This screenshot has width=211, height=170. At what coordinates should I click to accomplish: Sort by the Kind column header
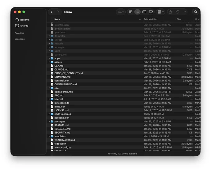click(x=197, y=19)
